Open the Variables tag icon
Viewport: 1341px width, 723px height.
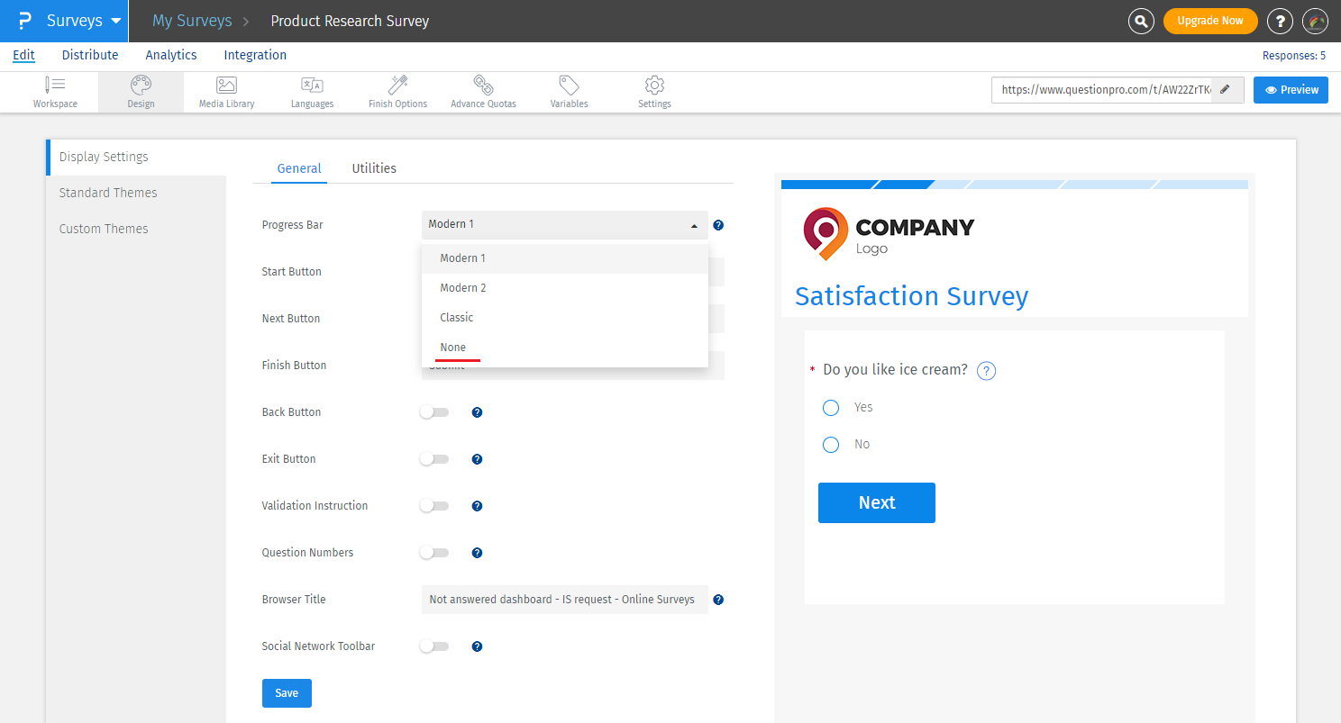coord(569,86)
